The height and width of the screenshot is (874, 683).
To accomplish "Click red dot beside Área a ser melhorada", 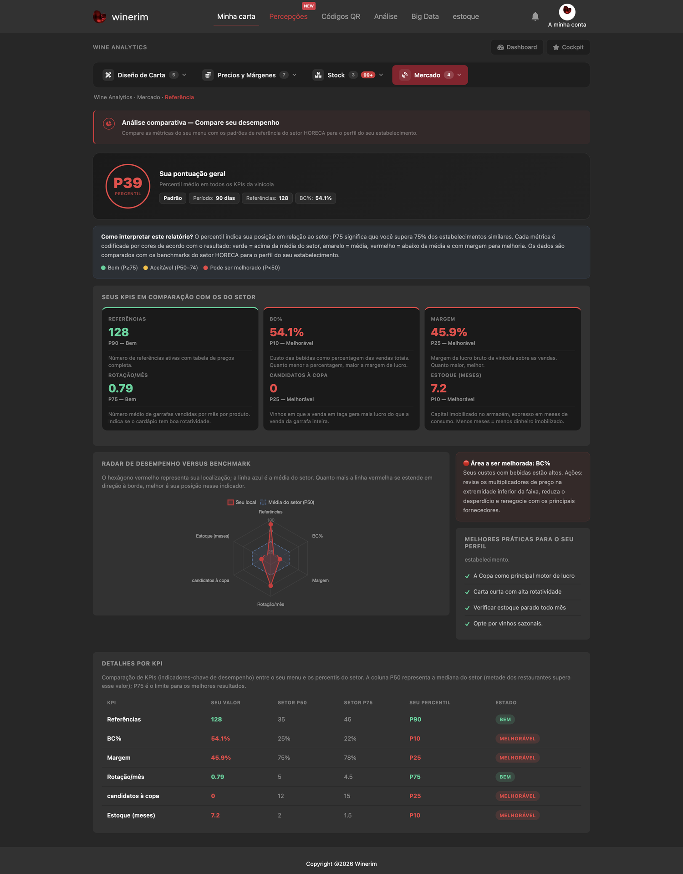I will [466, 463].
